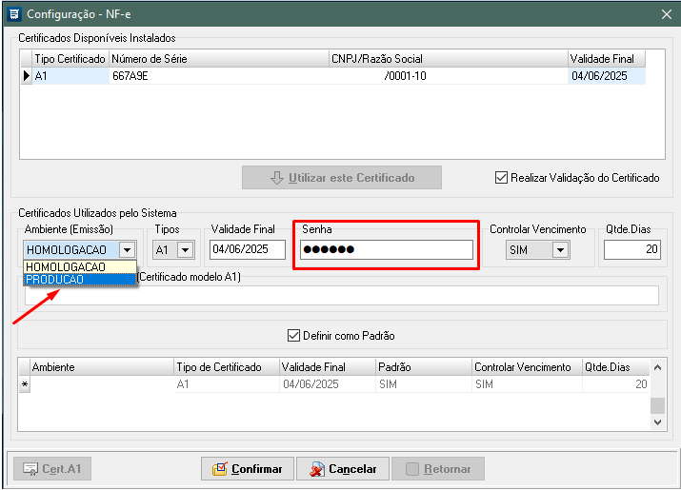
Task: Open the Controlar Vencimento dropdown
Action: click(560, 250)
